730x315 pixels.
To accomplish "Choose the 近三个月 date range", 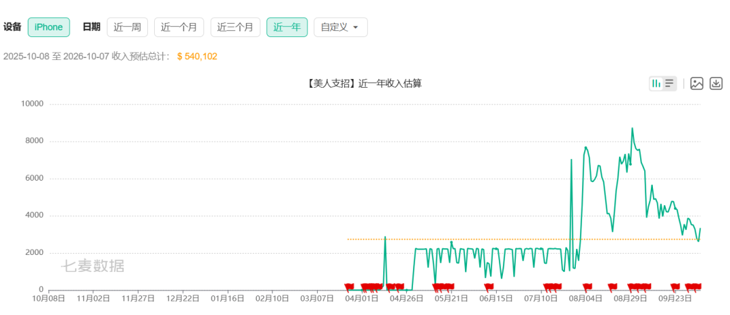I will tap(235, 27).
